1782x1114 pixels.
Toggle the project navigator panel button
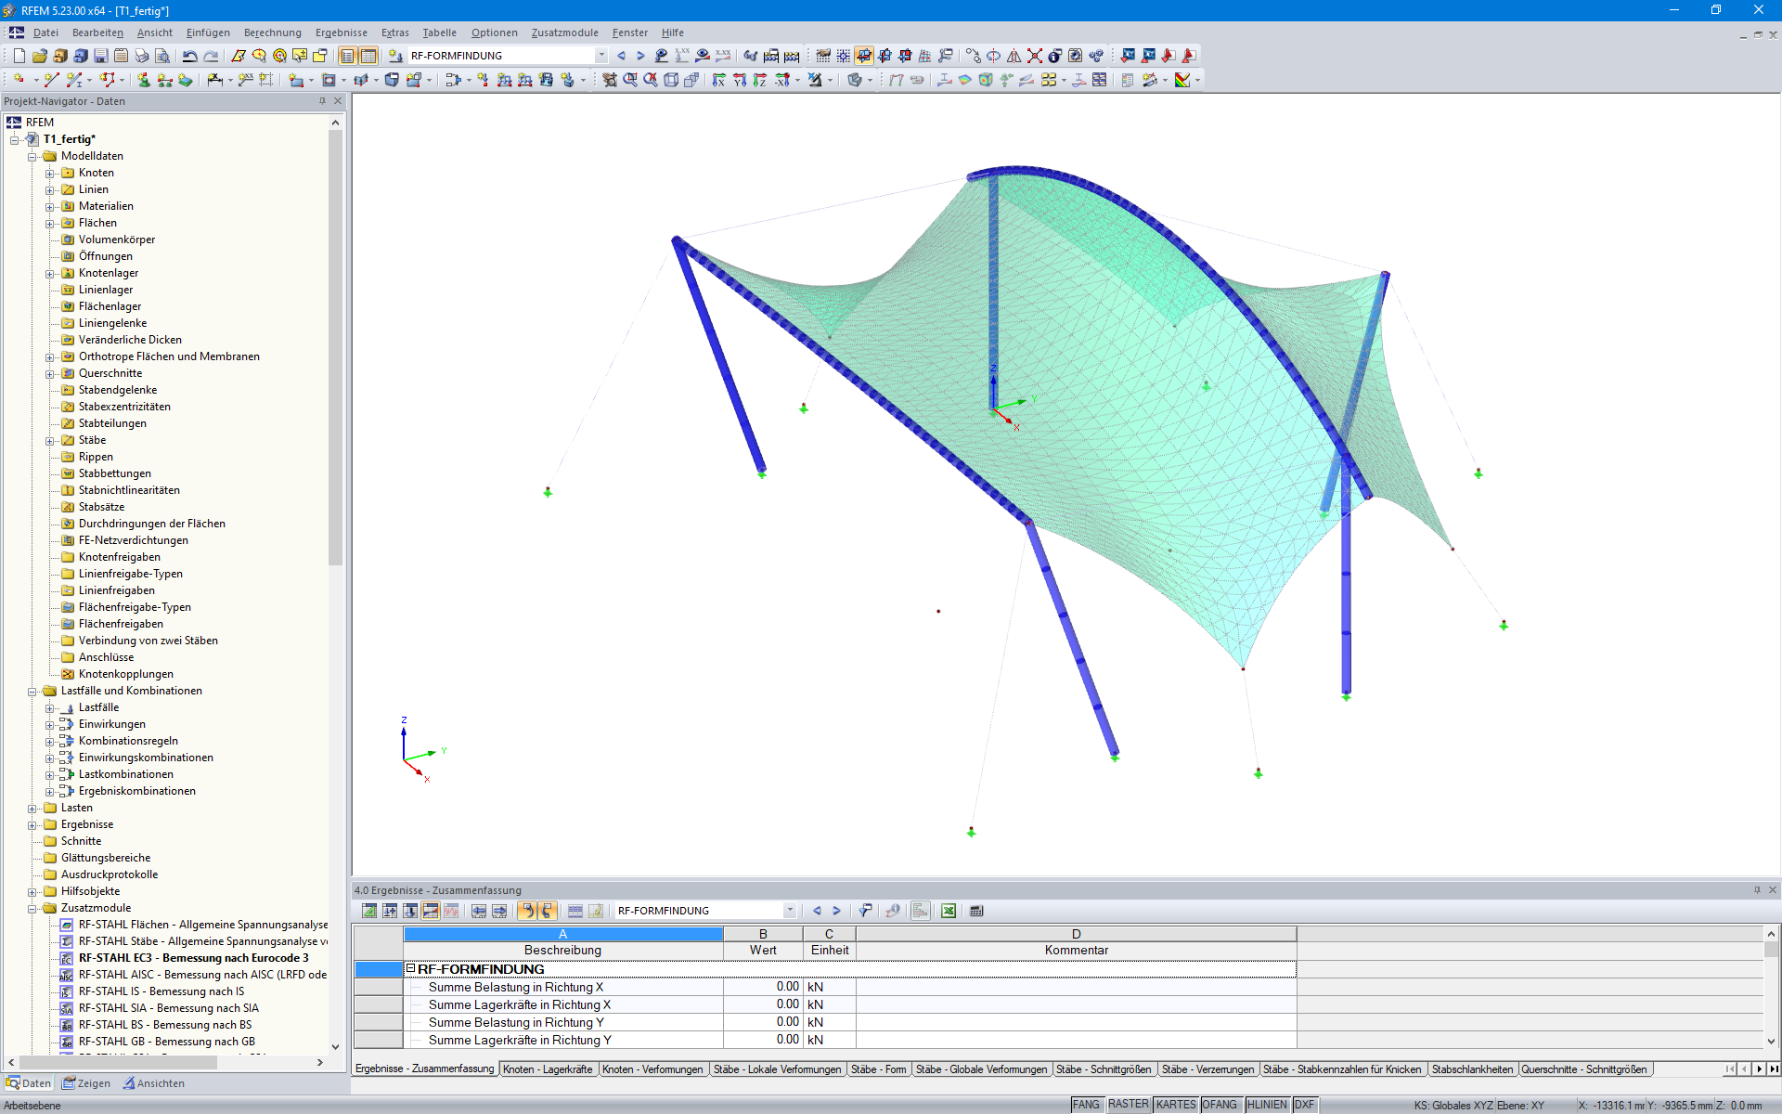tap(347, 56)
